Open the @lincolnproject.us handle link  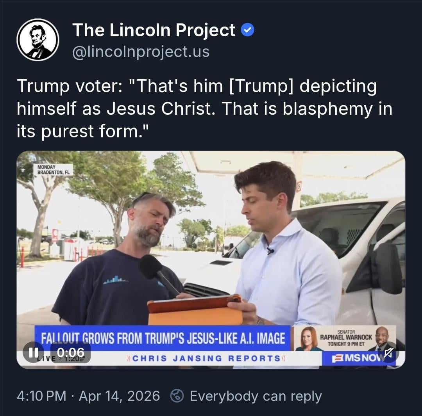pos(141,52)
